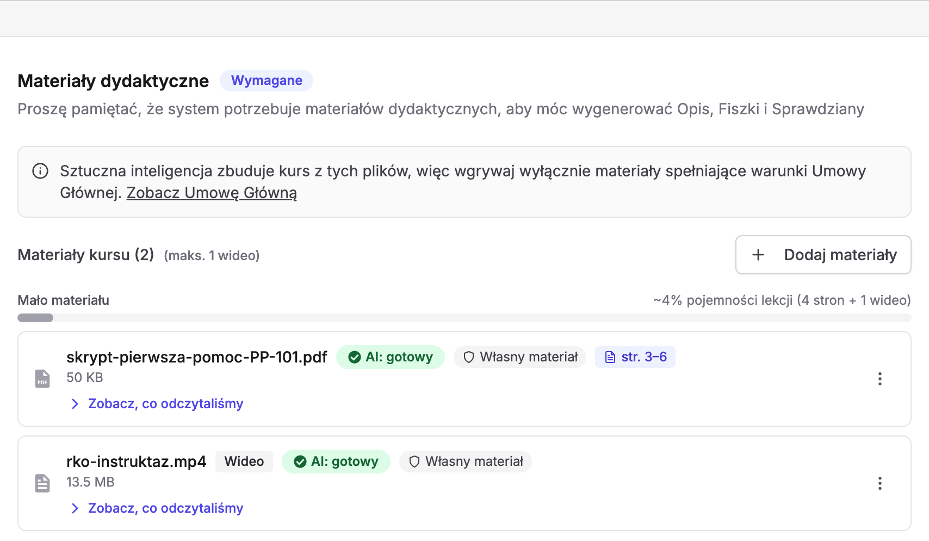
Task: Click the info icon in the AI notice
Action: tap(40, 171)
